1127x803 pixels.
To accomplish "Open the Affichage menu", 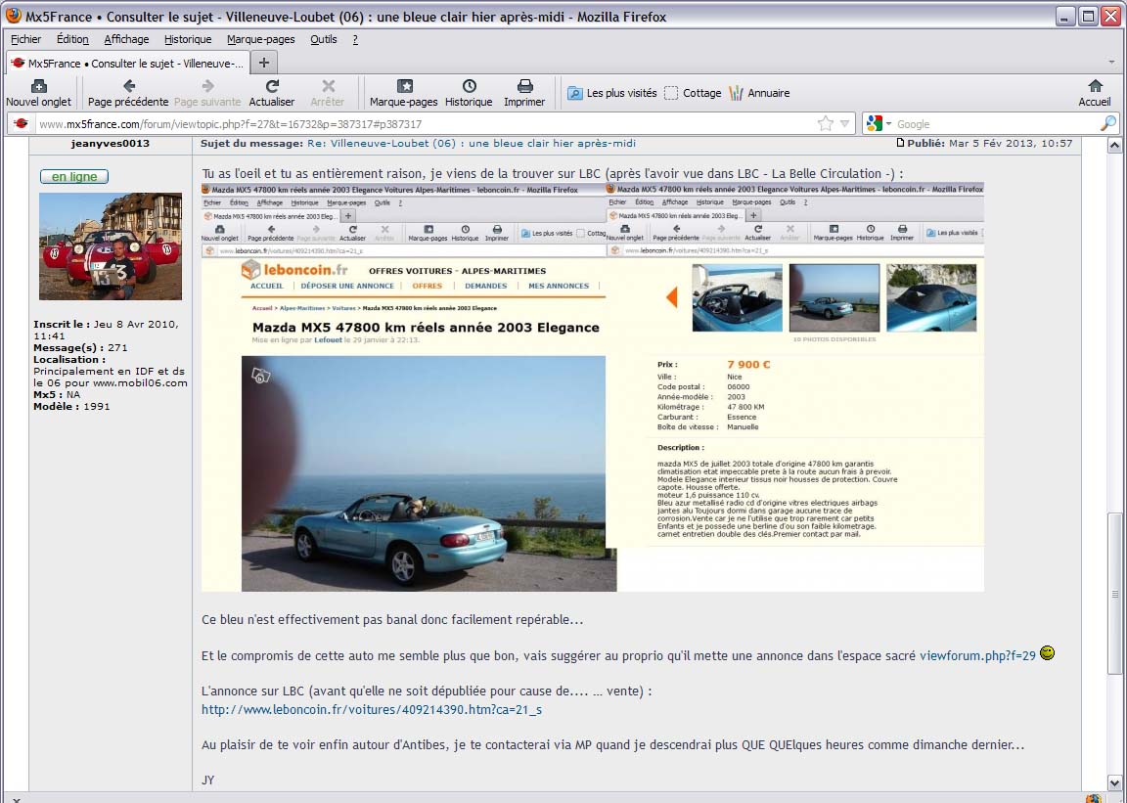I will 126,39.
